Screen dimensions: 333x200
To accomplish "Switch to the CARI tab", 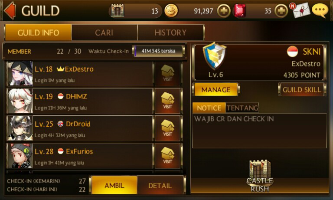I will (104, 33).
